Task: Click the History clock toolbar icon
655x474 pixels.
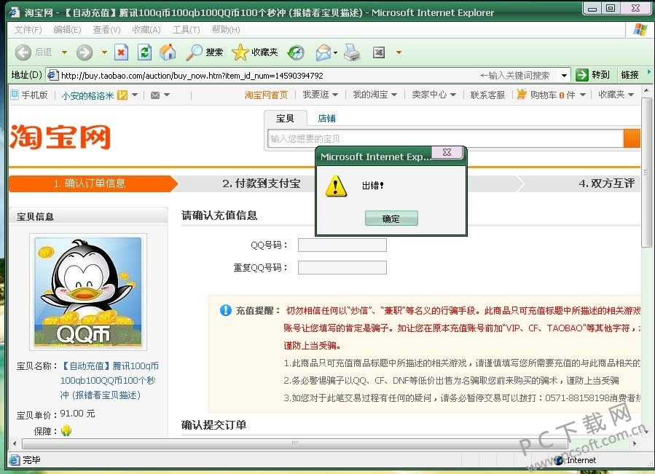Action: [296, 52]
